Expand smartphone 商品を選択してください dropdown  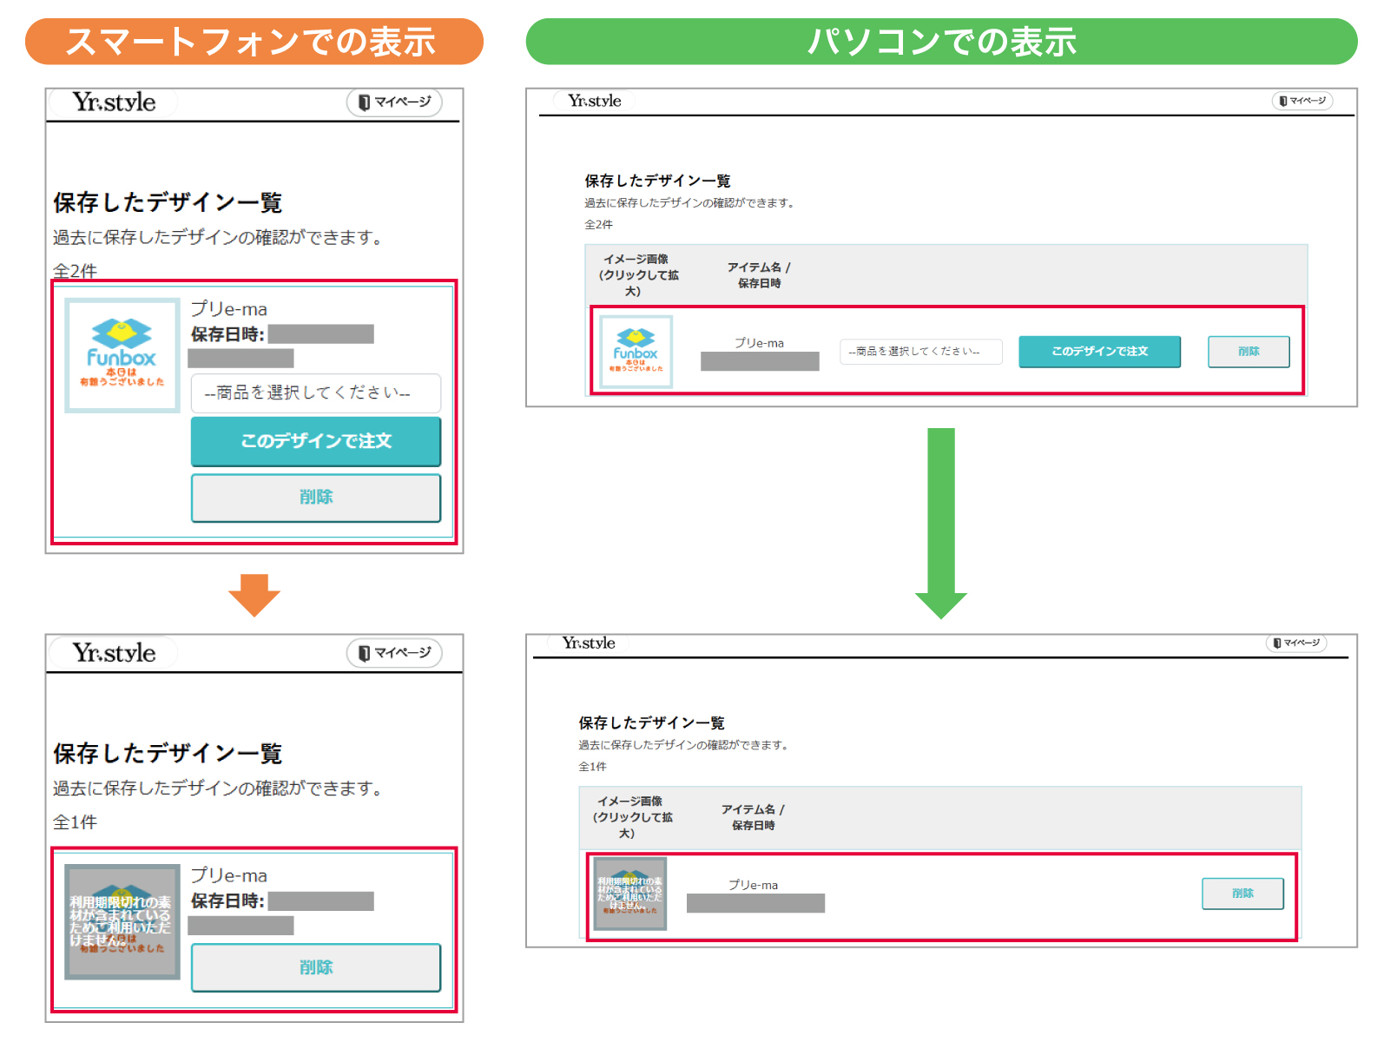click(x=316, y=393)
